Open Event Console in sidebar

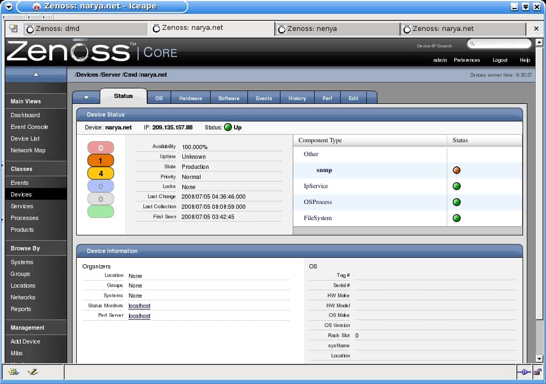pyautogui.click(x=29, y=127)
